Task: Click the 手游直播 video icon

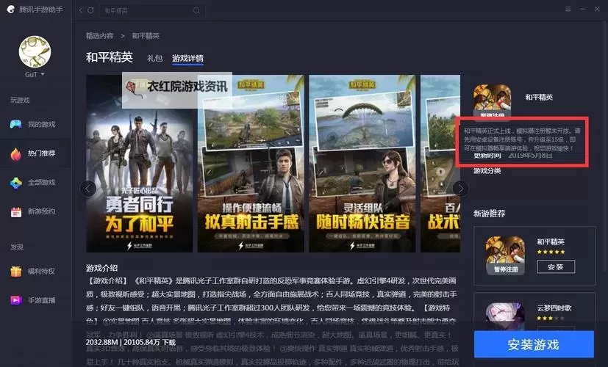Action: (x=16, y=300)
